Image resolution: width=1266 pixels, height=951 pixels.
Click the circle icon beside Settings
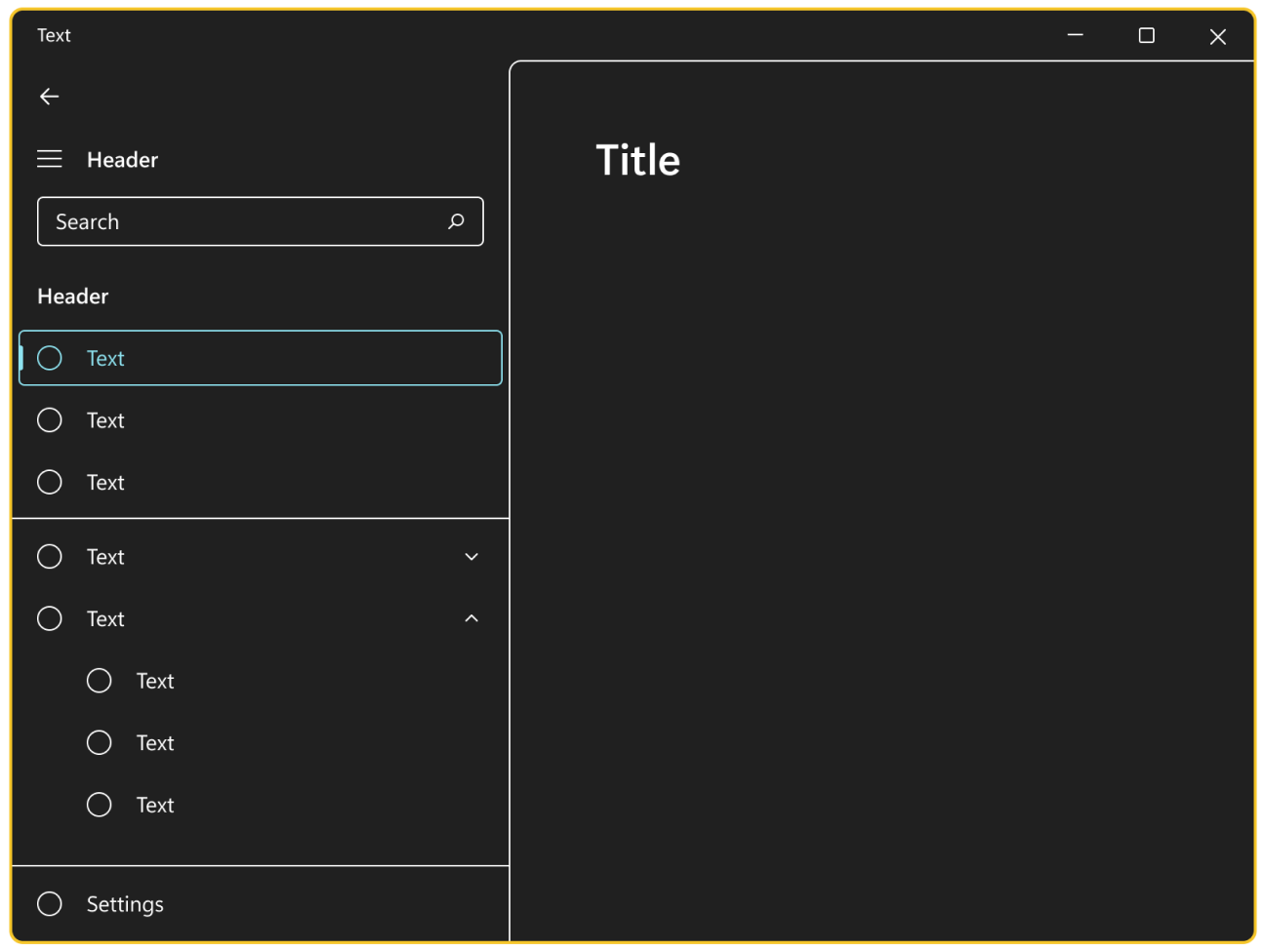[x=49, y=904]
